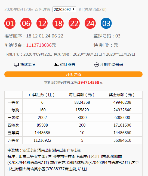Open the 统计图表 link
Viewport: 148px width, 176px height.
coord(67,65)
